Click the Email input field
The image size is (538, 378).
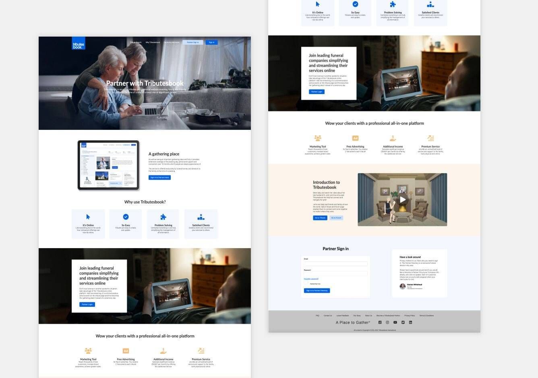[x=335, y=264]
